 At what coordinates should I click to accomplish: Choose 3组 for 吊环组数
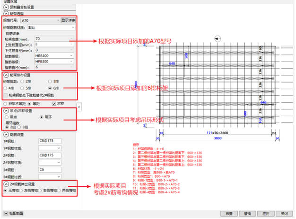pyautogui.click(x=19, y=127)
